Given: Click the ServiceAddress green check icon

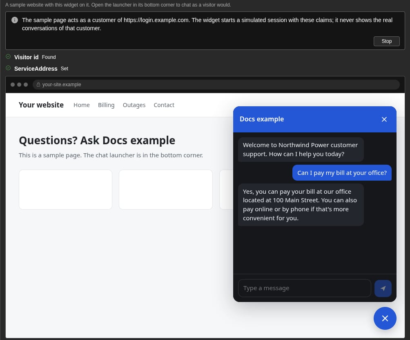Looking at the screenshot, I should tap(8, 68).
